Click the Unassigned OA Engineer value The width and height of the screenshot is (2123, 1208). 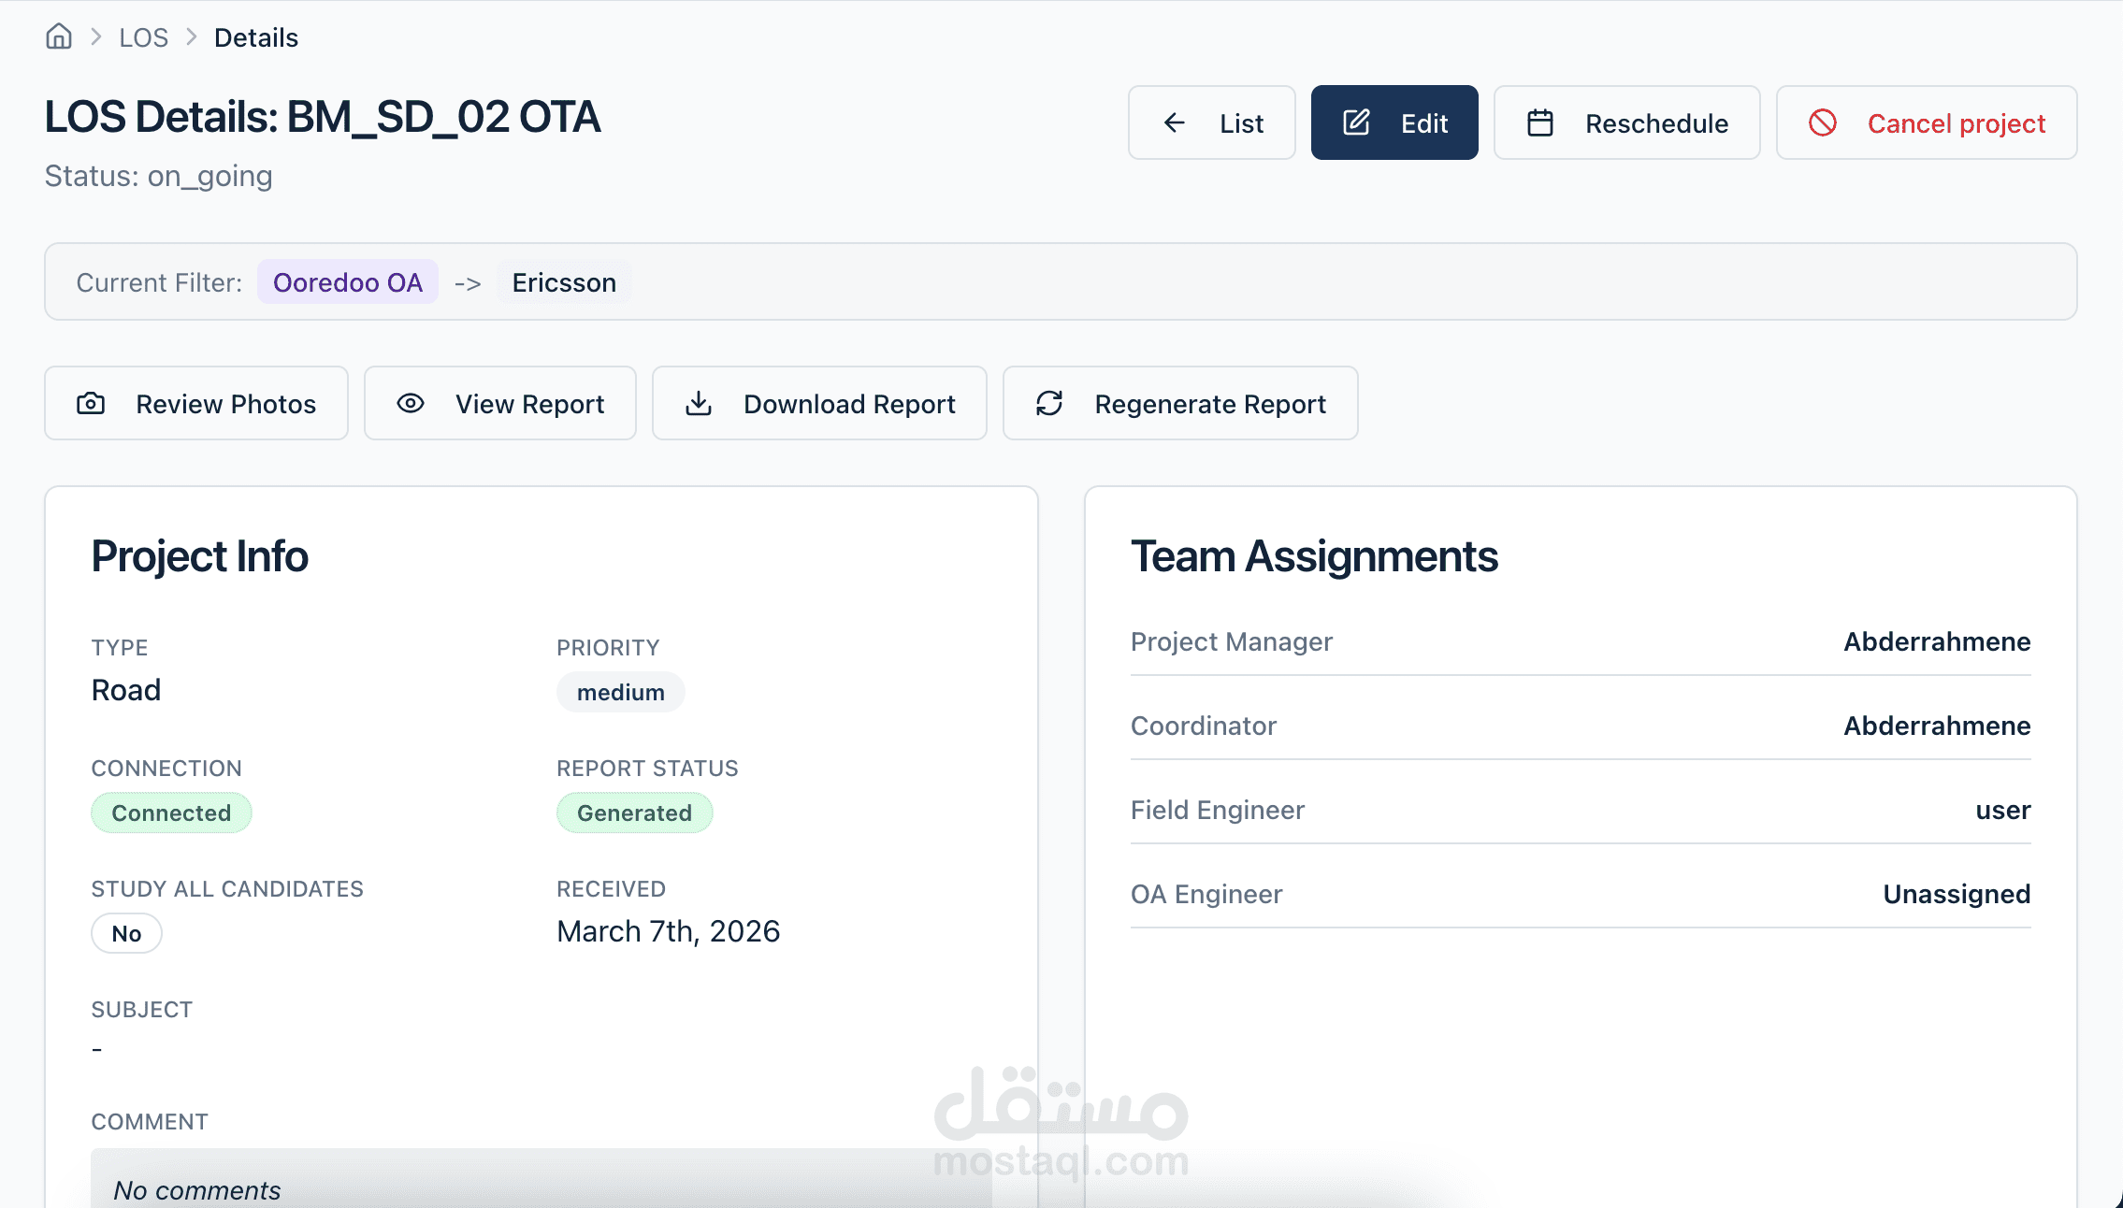[1956, 894]
